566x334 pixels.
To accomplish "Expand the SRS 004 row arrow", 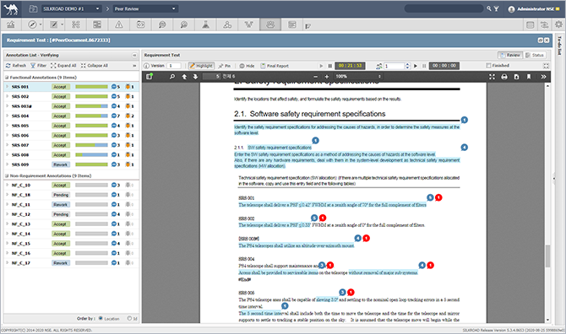I will (7, 116).
